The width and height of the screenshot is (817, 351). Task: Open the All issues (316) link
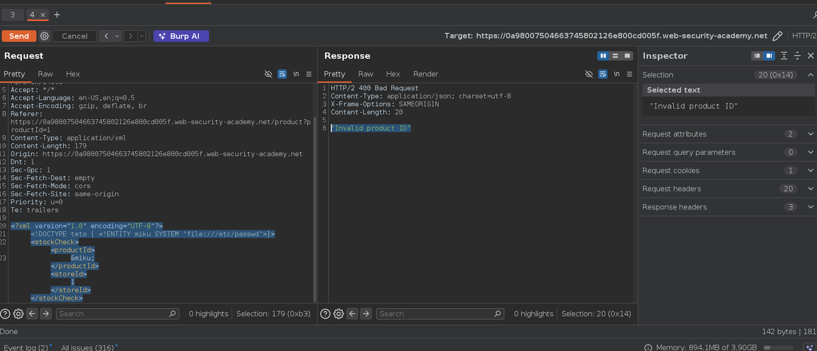pyautogui.click(x=88, y=347)
